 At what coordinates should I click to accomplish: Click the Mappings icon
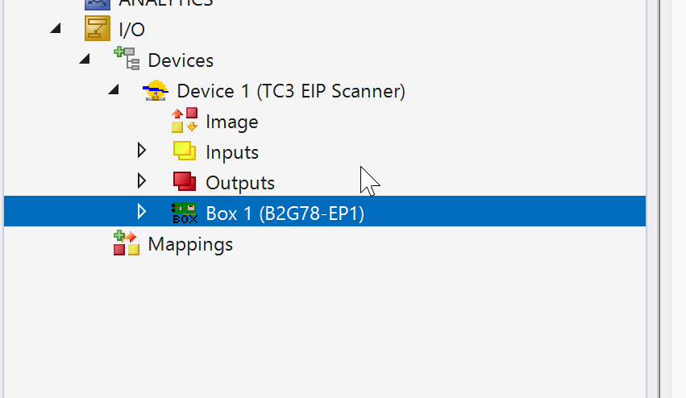(126, 243)
